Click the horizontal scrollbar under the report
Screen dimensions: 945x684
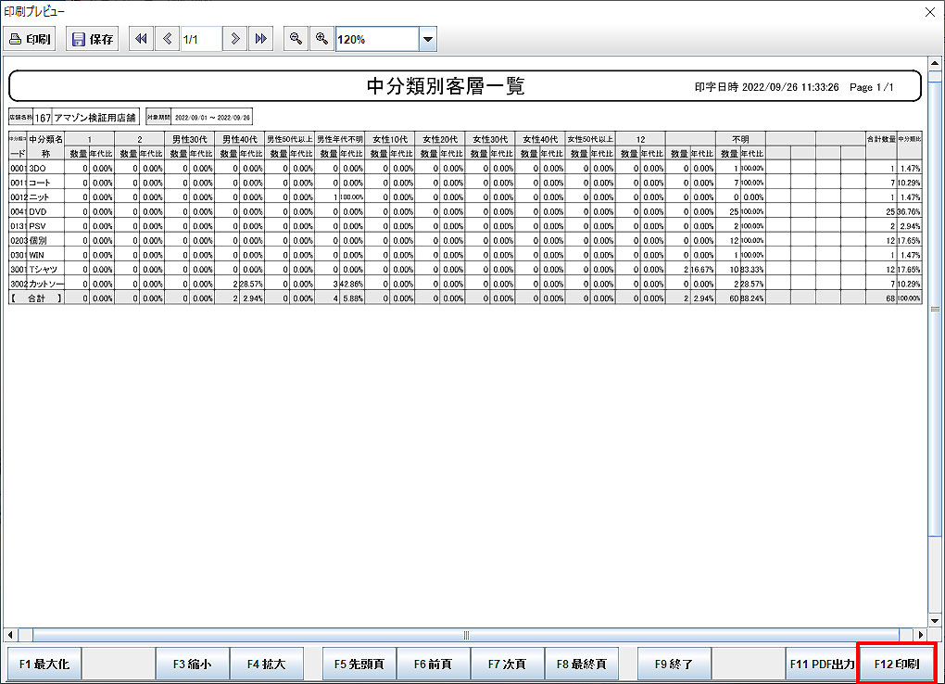click(467, 635)
